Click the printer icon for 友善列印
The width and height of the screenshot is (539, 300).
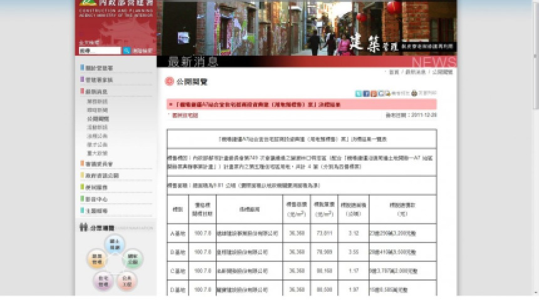pos(414,94)
